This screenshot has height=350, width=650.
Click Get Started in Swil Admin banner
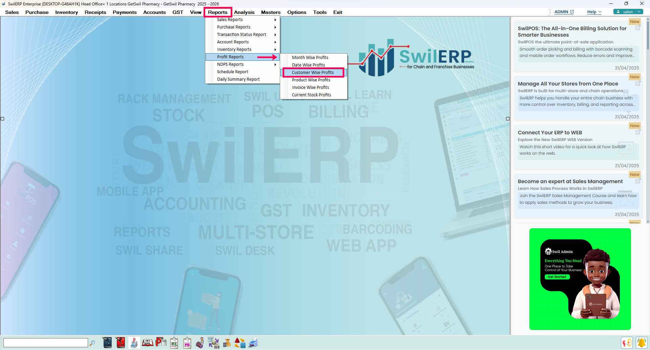coord(557,277)
